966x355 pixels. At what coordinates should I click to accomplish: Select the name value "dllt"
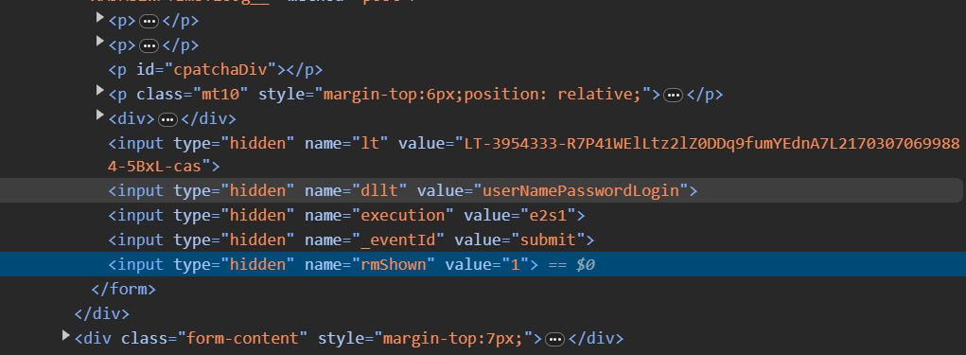coord(378,190)
